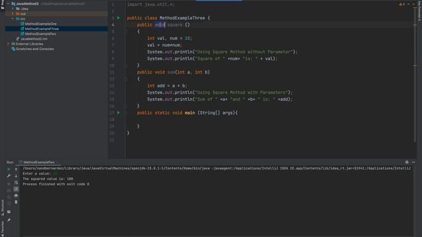Open MethodExampleTwo in project tree
The image size is (422, 237).
(x=40, y=34)
